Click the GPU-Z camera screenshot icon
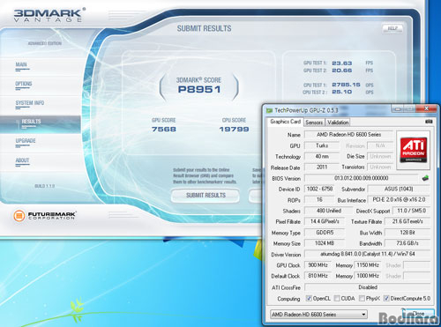The image size is (441, 327). click(429, 122)
